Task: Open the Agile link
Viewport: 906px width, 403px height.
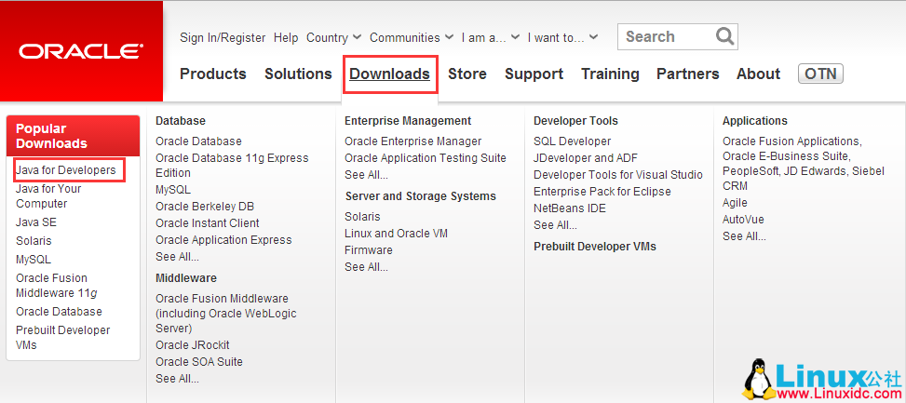Action: (x=735, y=203)
